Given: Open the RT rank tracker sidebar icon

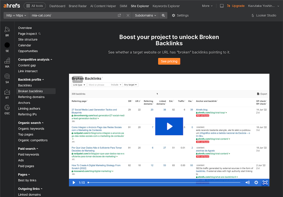Looking at the screenshot, I should click(x=7, y=94).
